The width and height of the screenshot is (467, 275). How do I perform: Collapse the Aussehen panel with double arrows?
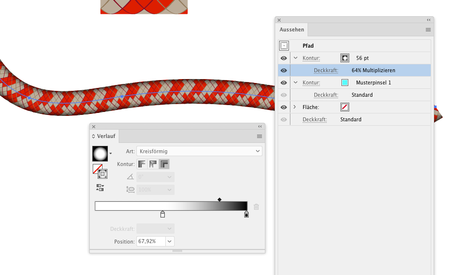(429, 20)
